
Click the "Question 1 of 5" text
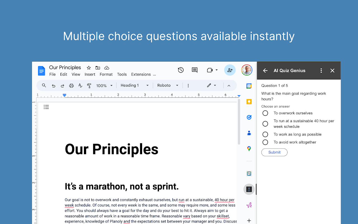(275, 86)
